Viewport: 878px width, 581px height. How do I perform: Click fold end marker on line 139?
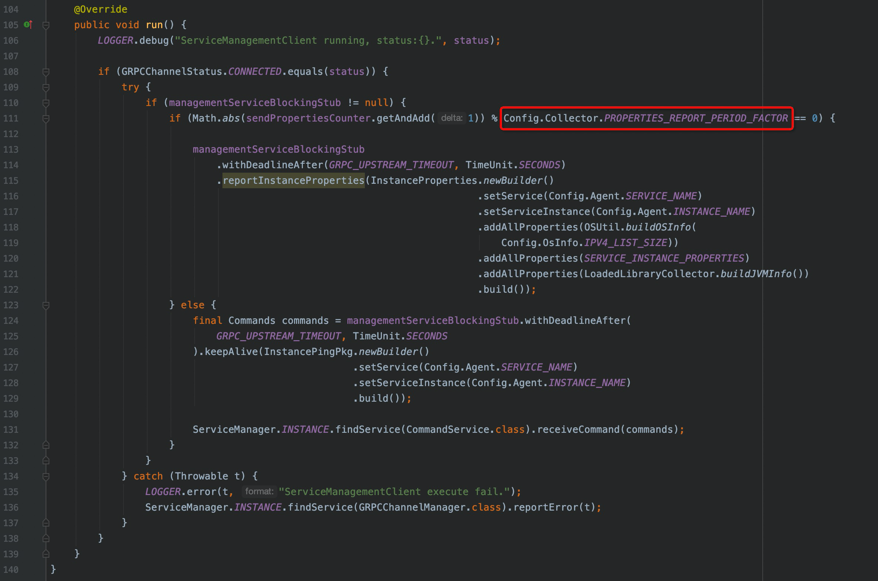click(x=46, y=554)
